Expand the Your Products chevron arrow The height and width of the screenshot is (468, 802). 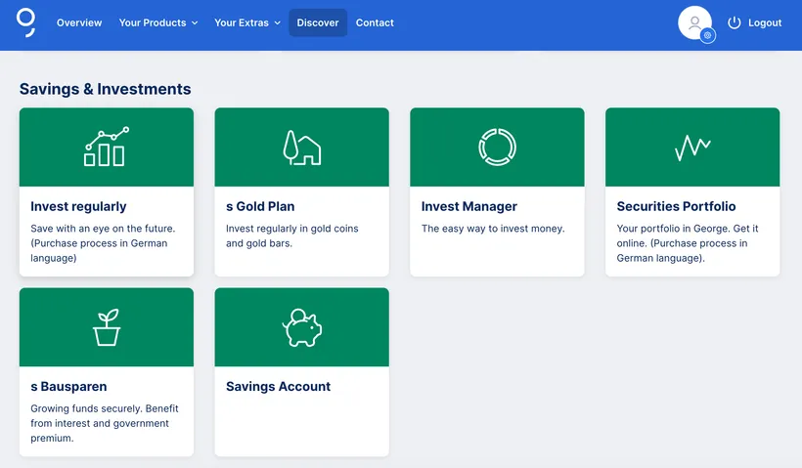point(195,23)
